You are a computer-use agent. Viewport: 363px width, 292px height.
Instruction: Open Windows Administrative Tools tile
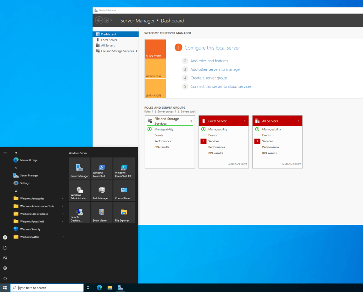[x=79, y=190]
